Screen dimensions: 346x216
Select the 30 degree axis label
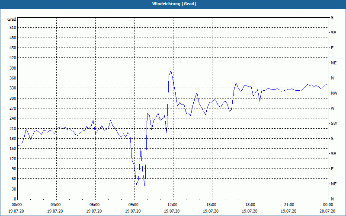pyautogui.click(x=14, y=189)
